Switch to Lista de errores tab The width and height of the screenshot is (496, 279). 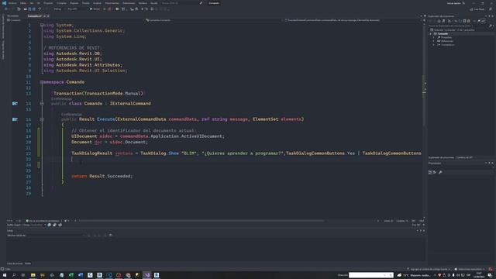tap(15, 263)
